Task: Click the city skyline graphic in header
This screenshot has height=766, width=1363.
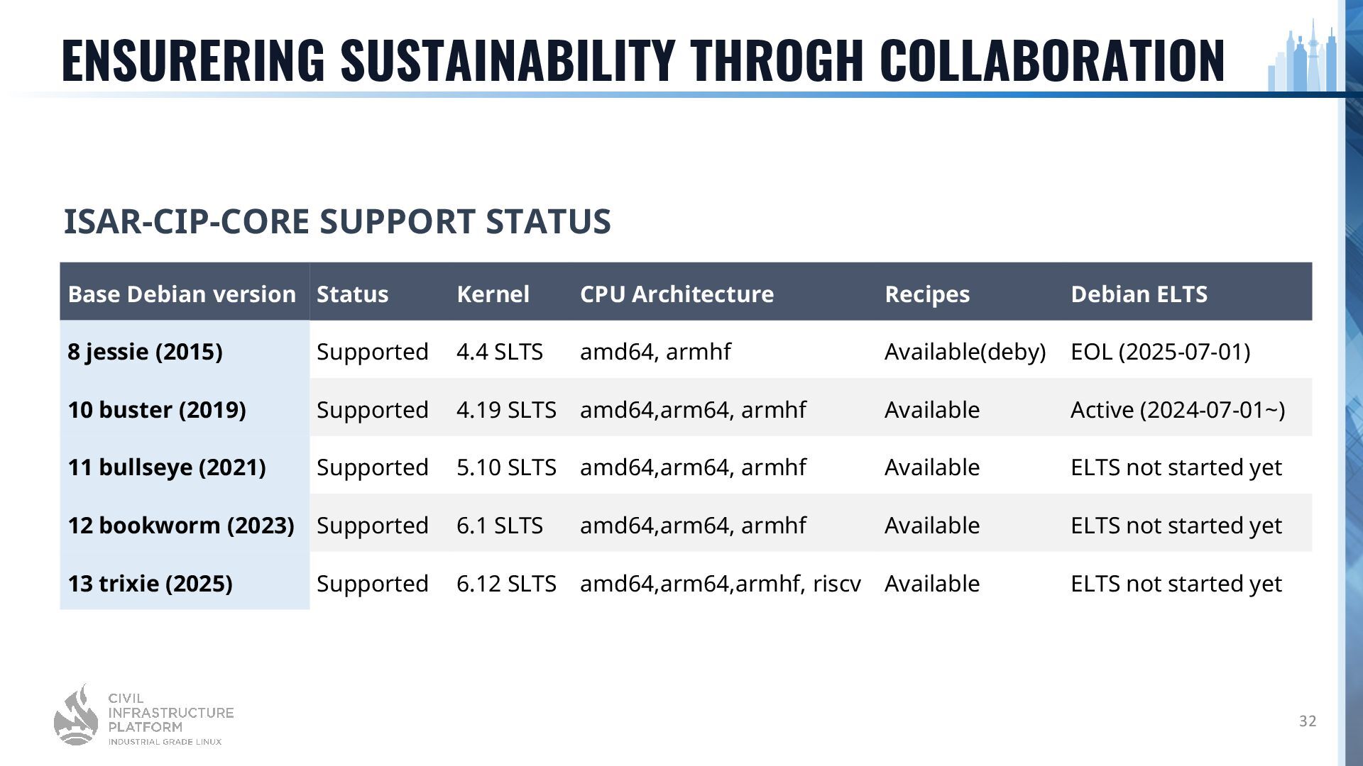Action: coord(1303,55)
